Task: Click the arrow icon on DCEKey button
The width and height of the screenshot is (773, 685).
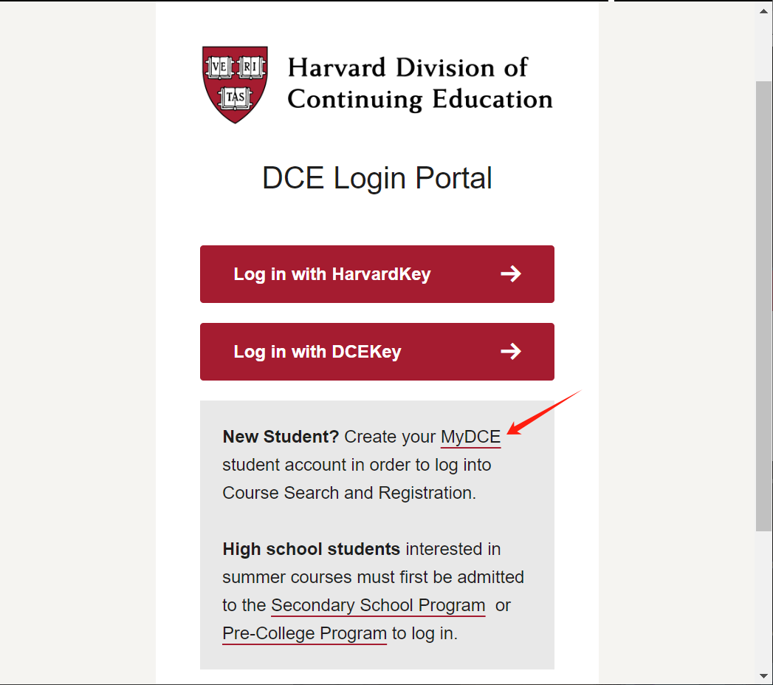Action: click(x=510, y=351)
